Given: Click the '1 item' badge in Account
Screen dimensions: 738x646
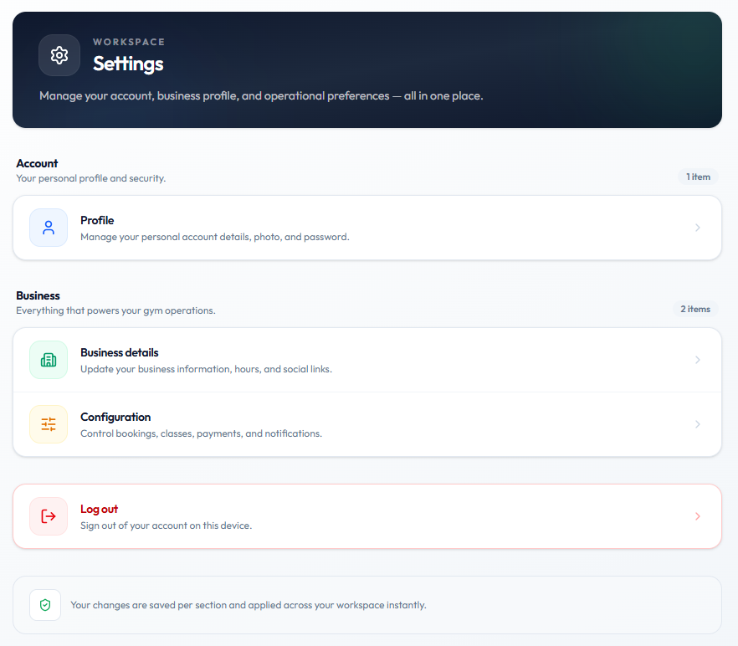Looking at the screenshot, I should click(x=698, y=177).
